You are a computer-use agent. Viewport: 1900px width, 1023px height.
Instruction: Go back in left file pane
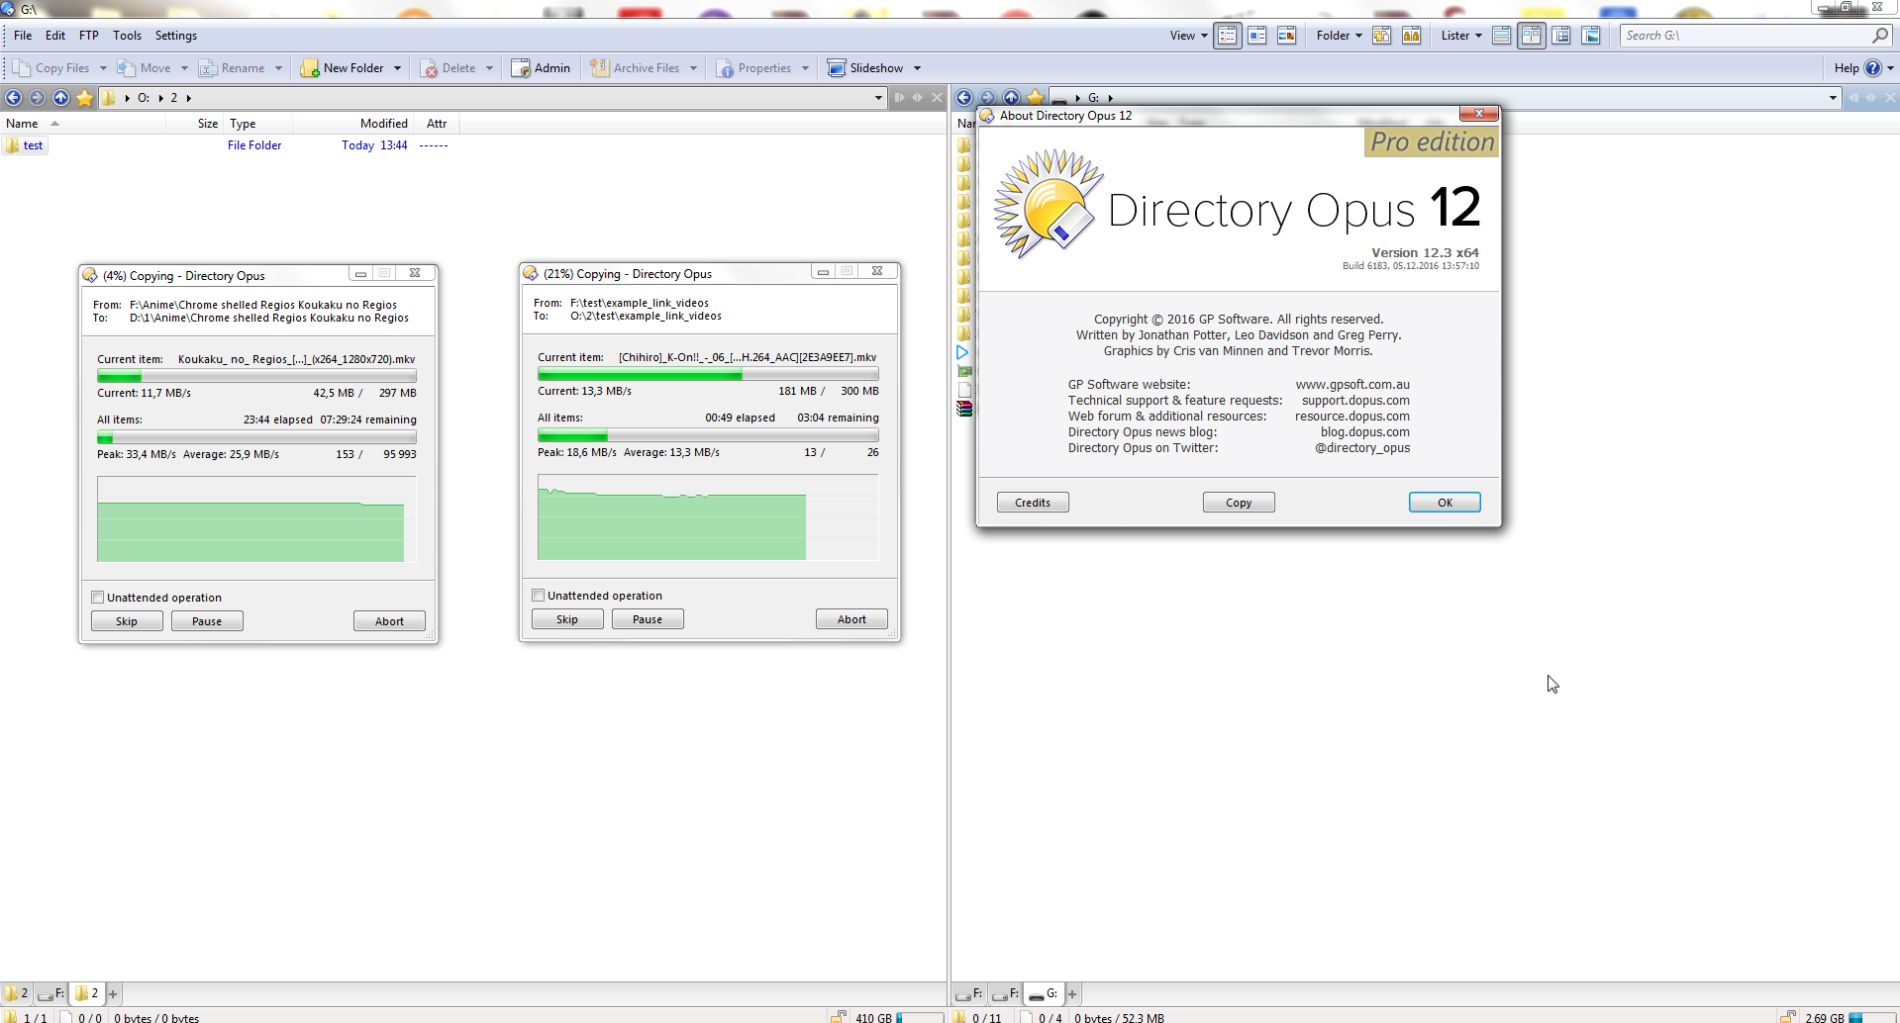tap(14, 97)
